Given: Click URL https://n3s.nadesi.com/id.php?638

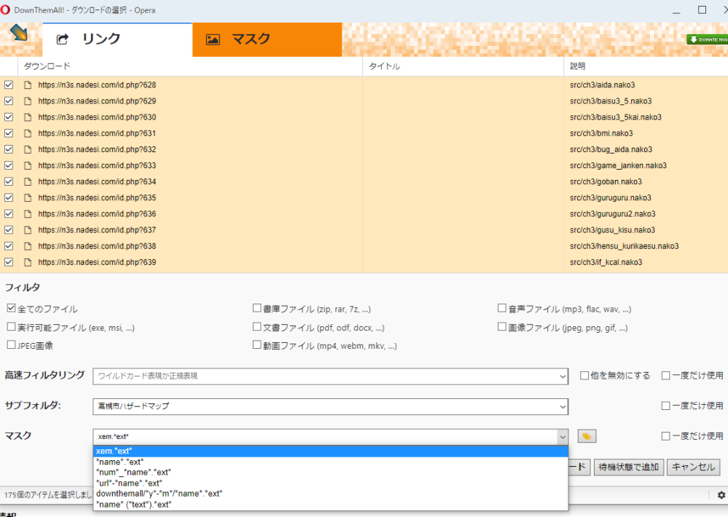Looking at the screenshot, I should click(x=97, y=246).
